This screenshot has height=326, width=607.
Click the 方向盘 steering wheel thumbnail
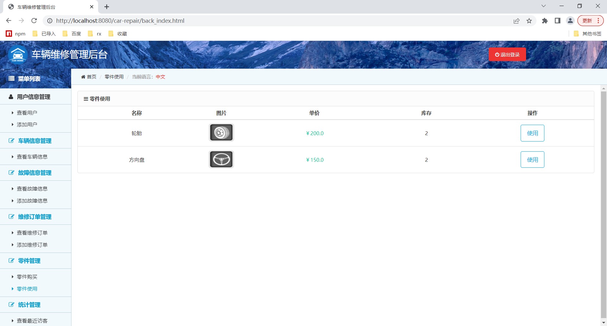coord(221,159)
